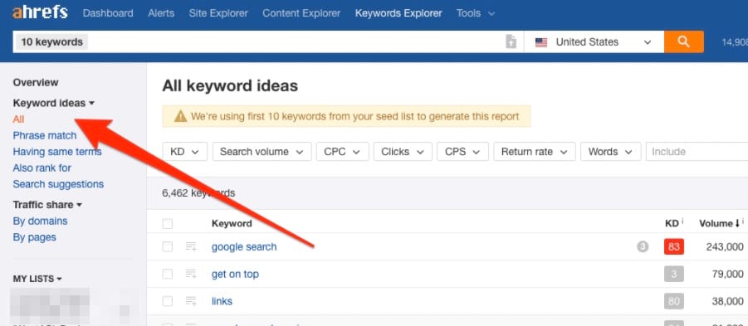Click the volume value 243,000
This screenshot has height=326, width=748.
coord(725,247)
